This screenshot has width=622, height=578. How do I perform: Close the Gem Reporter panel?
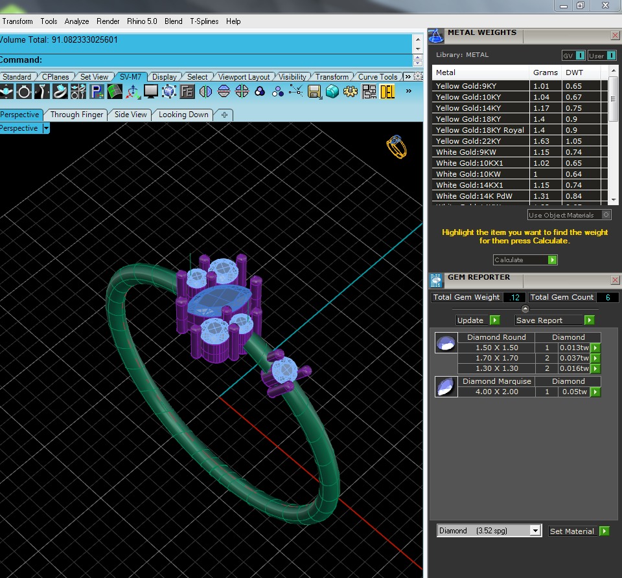pyautogui.click(x=615, y=280)
